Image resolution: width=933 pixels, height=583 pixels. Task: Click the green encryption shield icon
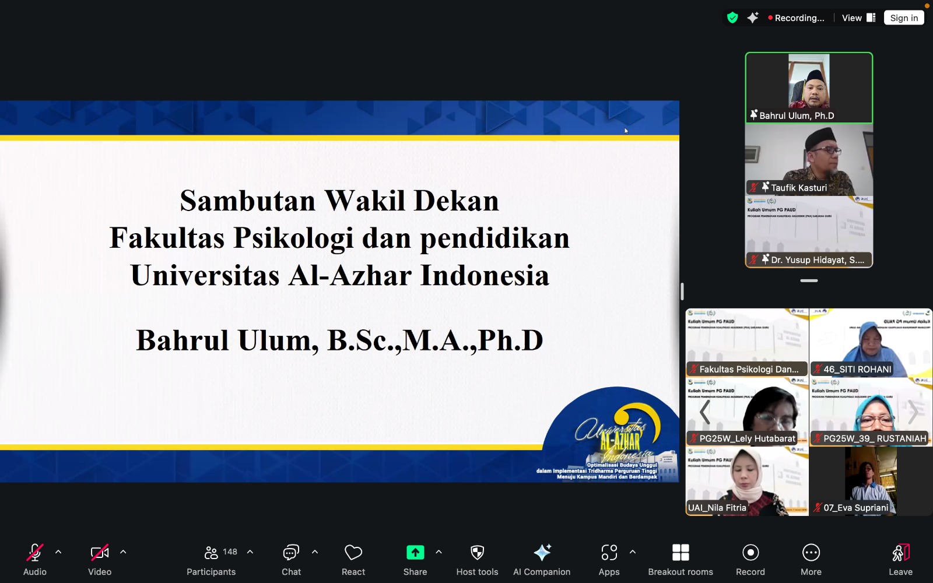coord(732,18)
